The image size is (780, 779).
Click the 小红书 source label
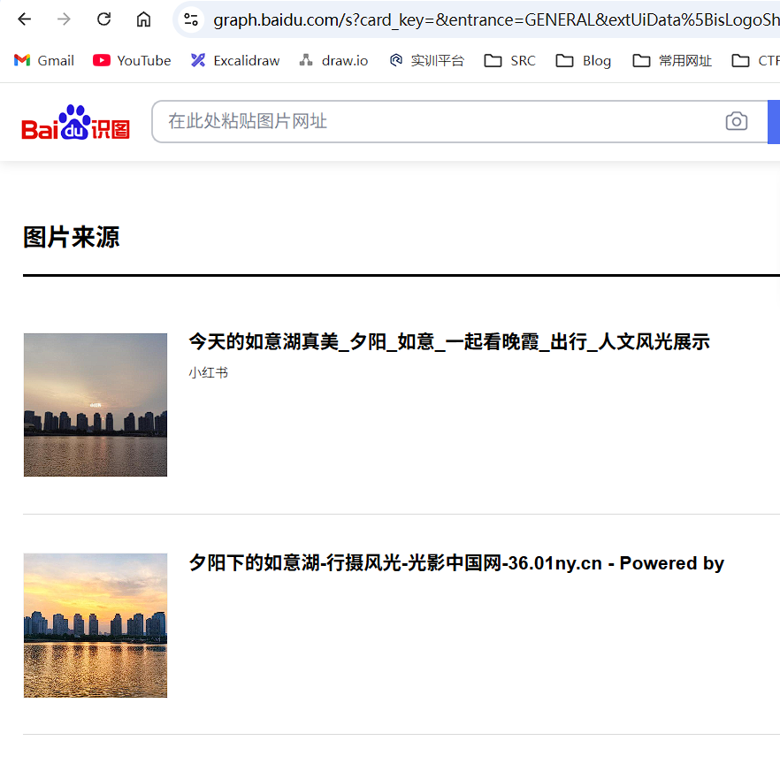point(209,372)
